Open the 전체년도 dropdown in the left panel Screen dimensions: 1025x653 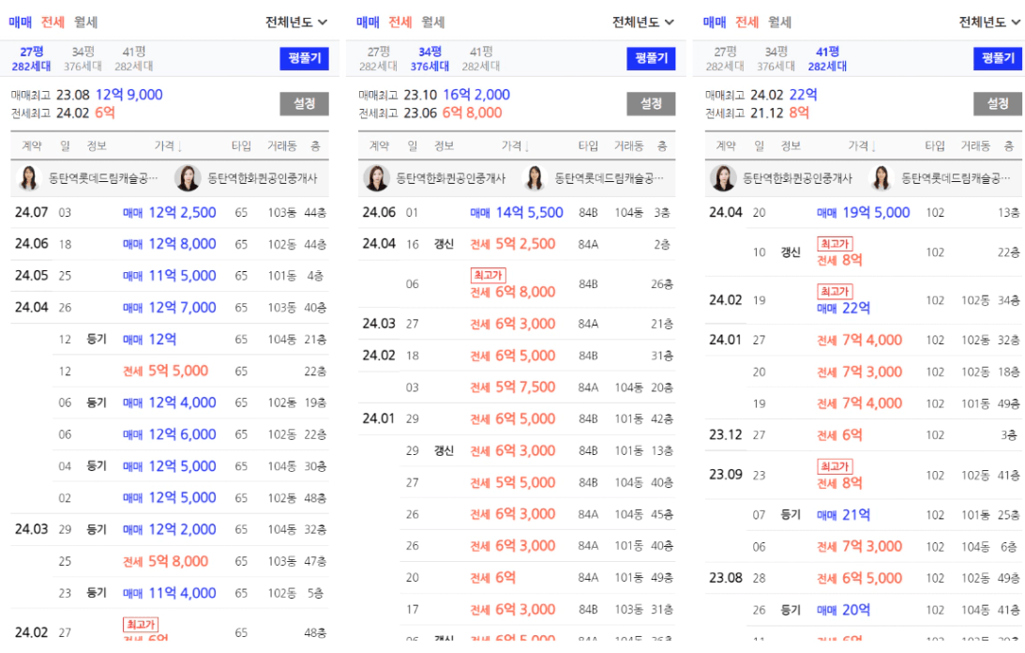(x=296, y=22)
